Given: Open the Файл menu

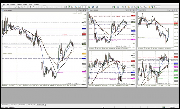Looking at the screenshot, I should point(3,4).
